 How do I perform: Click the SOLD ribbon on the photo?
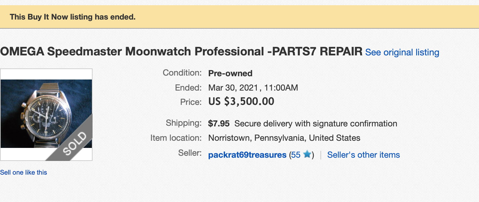(74, 143)
